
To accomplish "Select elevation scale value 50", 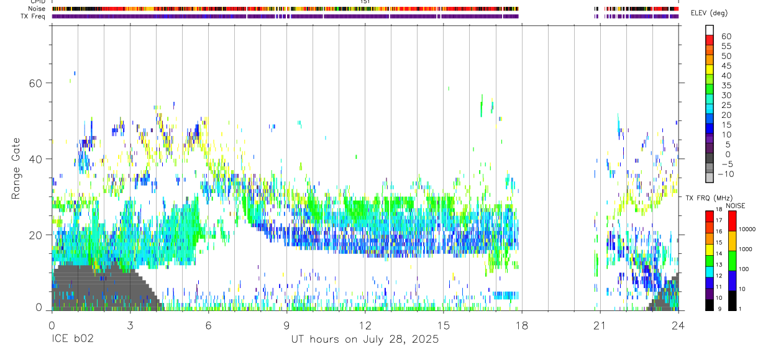I will pos(725,56).
